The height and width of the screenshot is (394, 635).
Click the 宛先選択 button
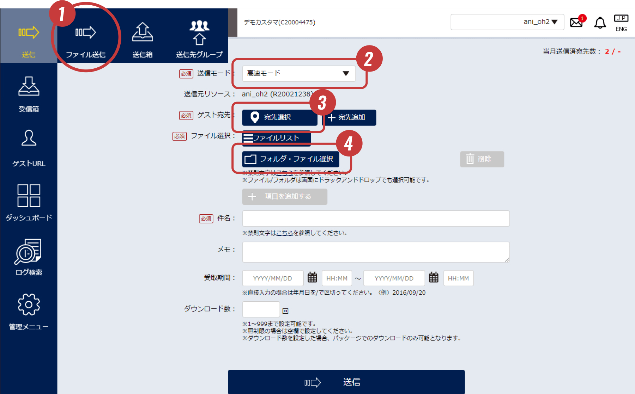[280, 117]
